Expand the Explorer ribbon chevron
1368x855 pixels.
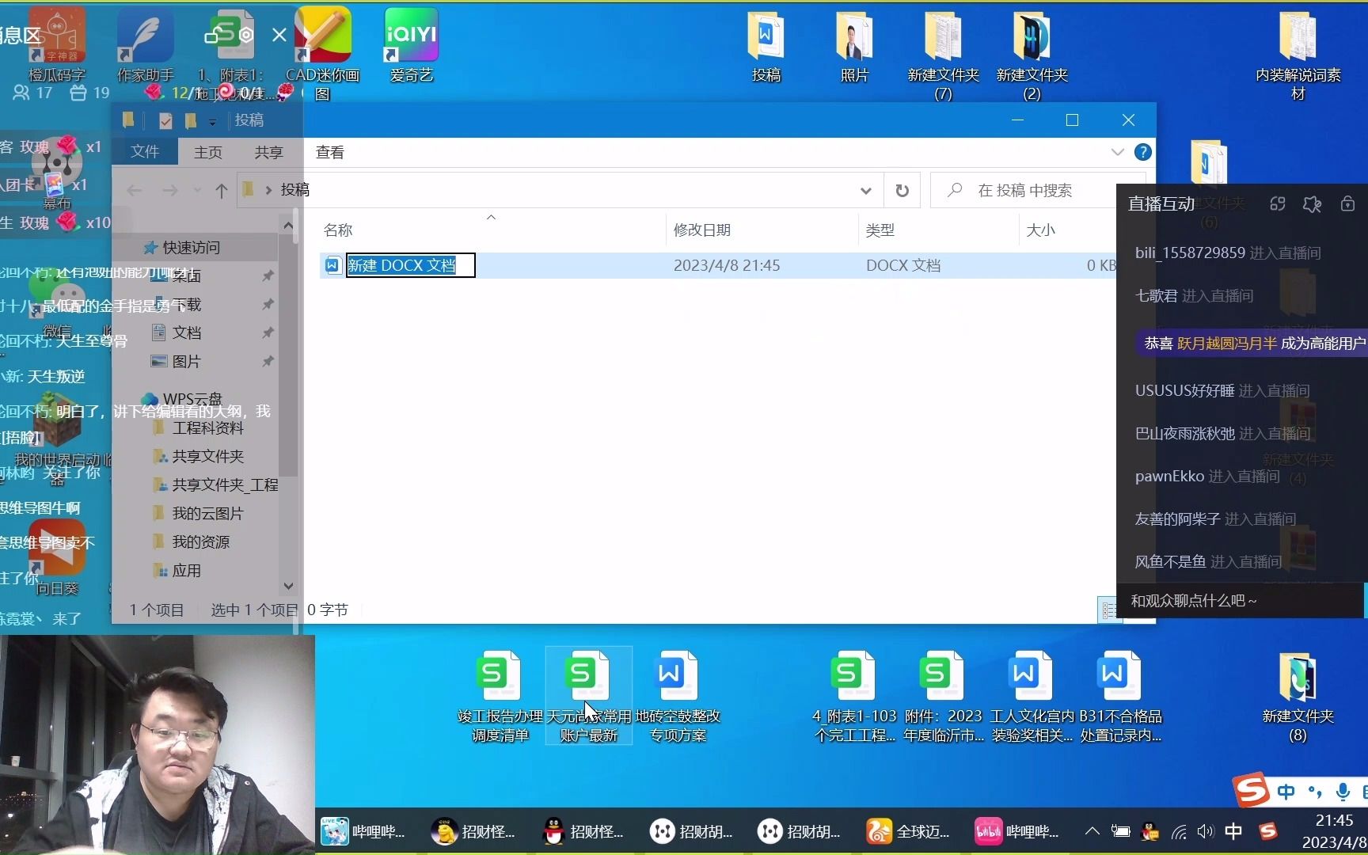click(1117, 152)
